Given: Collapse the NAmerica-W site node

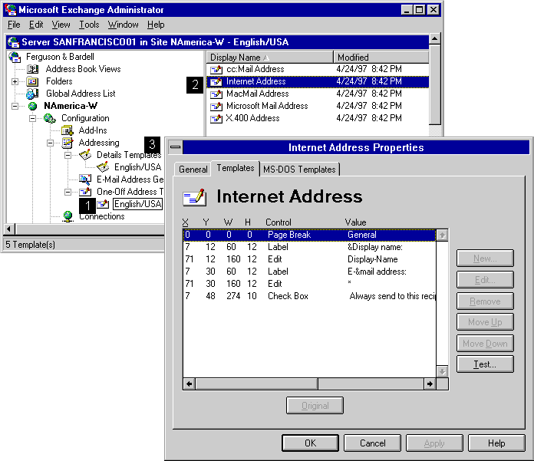Looking at the screenshot, I should pyautogui.click(x=15, y=106).
